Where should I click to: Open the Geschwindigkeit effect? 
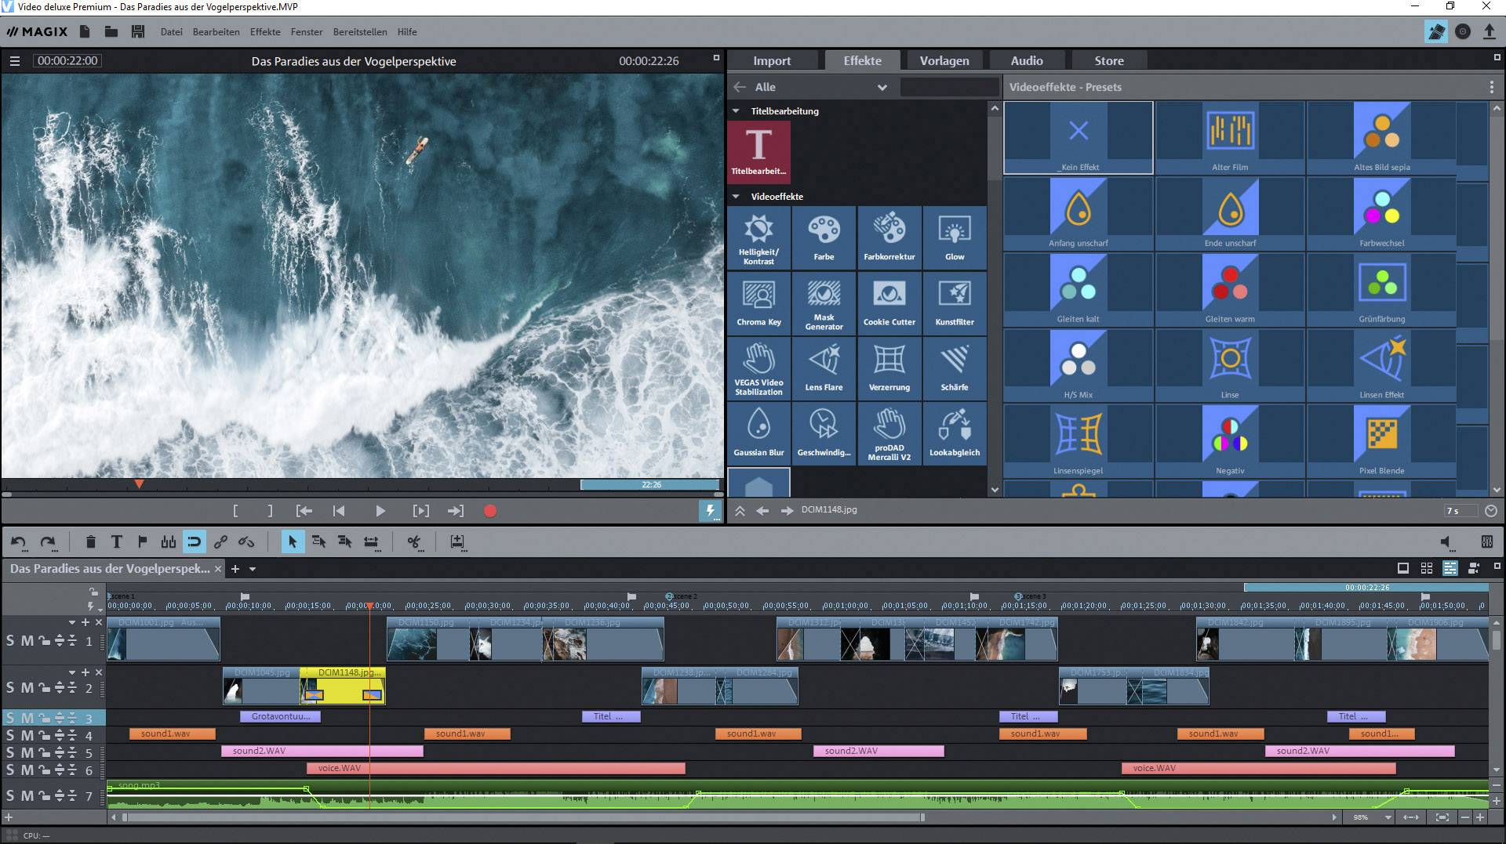[824, 433]
